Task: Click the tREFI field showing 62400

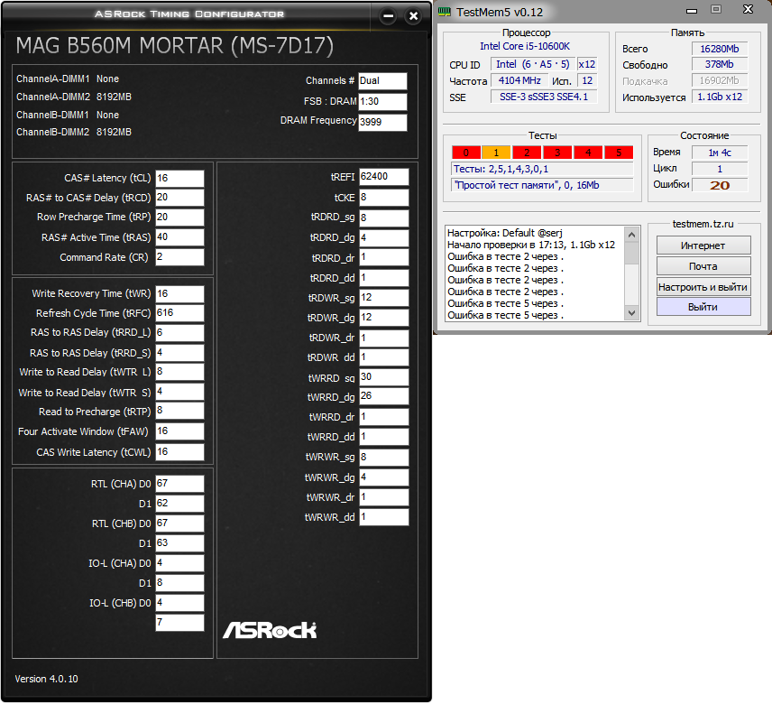Action: tap(383, 177)
